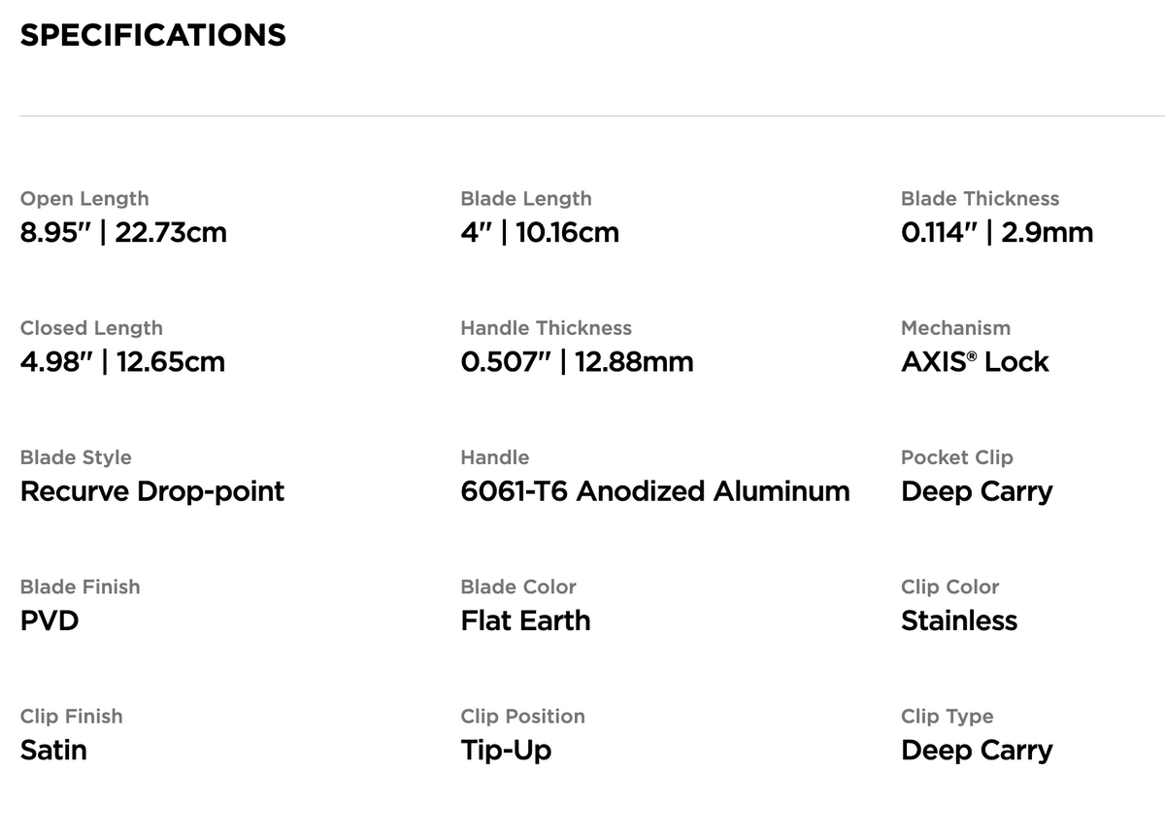Click the Stainless clip color value
The width and height of the screenshot is (1165, 837).
pos(959,620)
